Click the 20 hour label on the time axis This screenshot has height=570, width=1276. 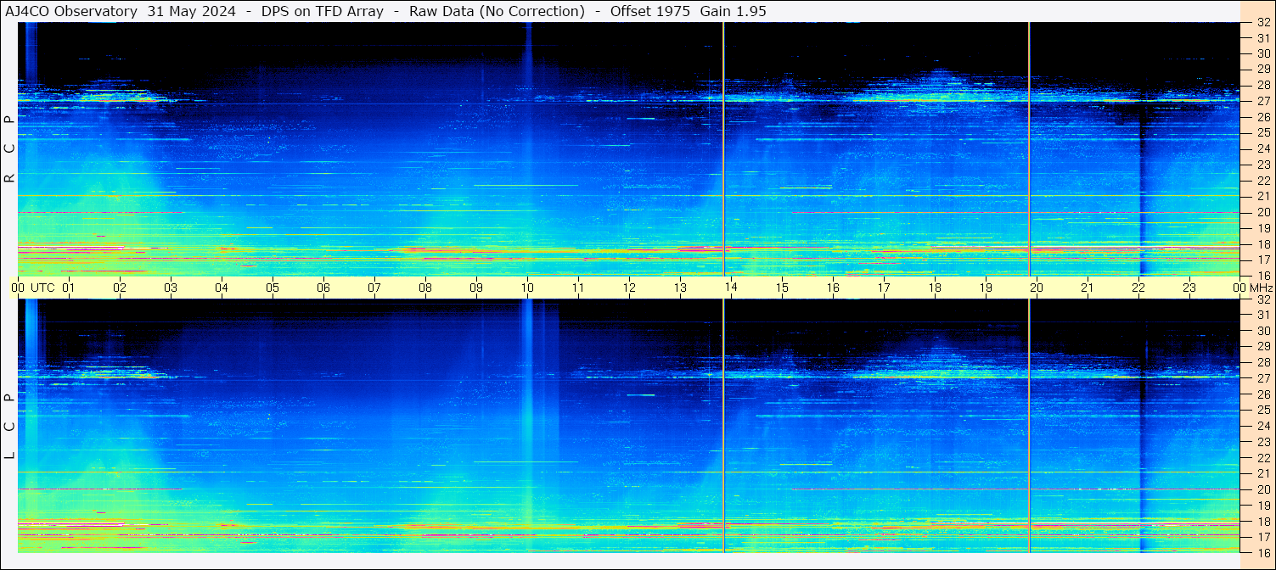(x=1037, y=288)
